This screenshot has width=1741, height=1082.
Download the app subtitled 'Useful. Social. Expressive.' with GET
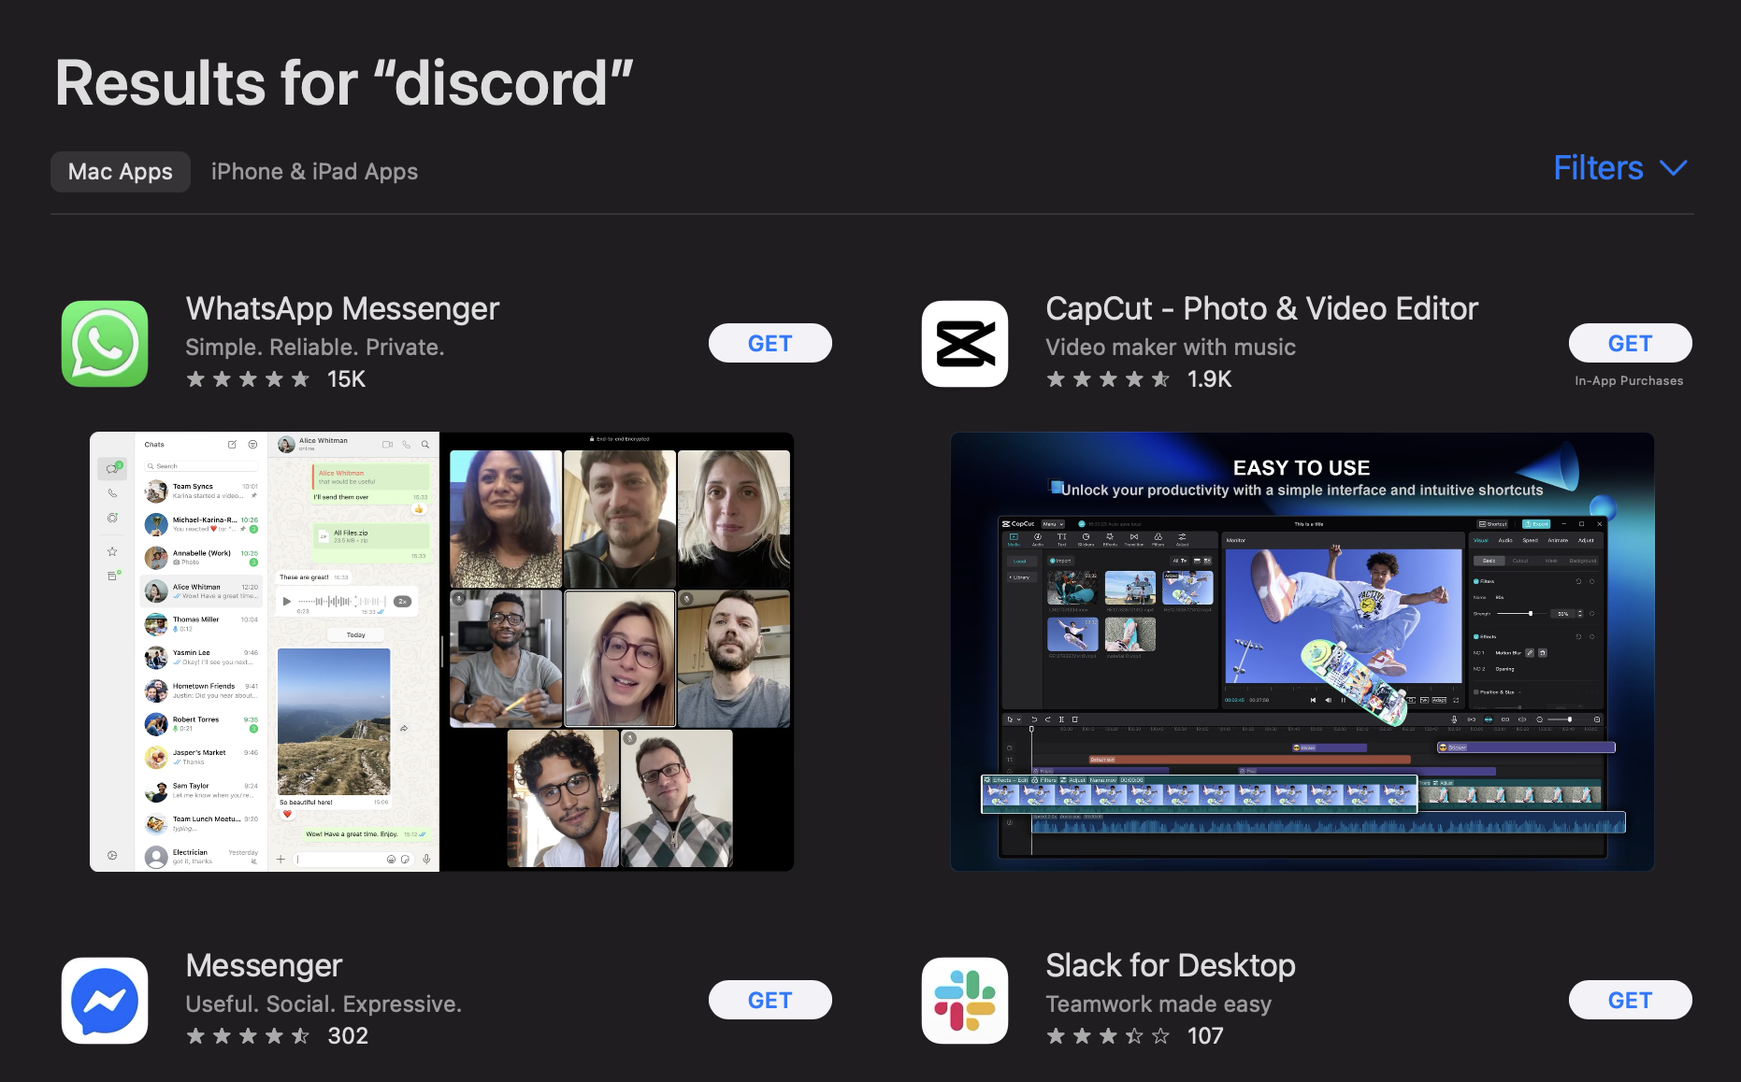(x=770, y=1000)
